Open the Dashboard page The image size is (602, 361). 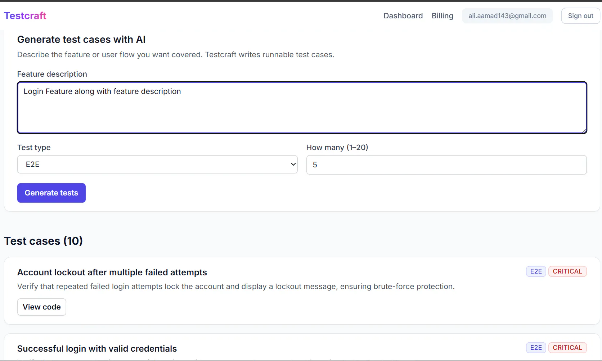(x=403, y=16)
